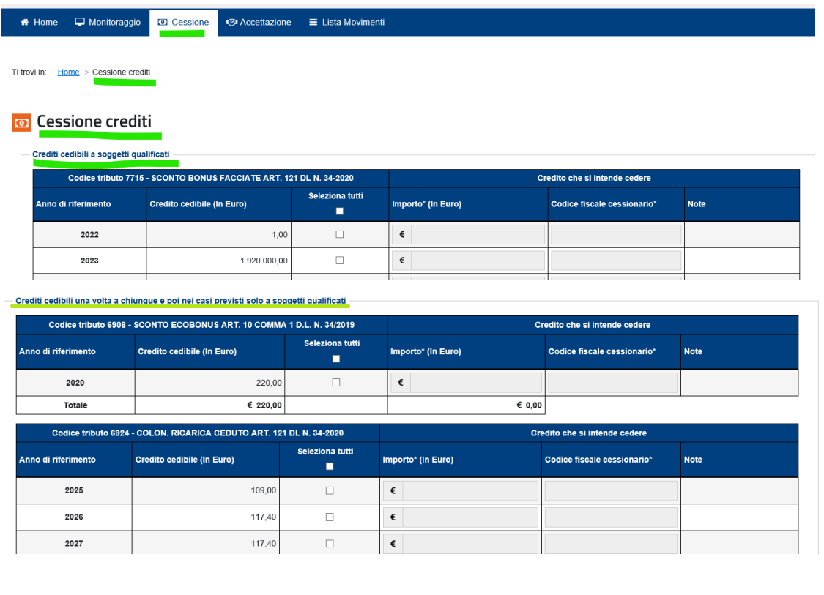Select the 2022 Bonus Facciate credit checkbox
Image resolution: width=824 pixels, height=595 pixels.
coord(339,234)
